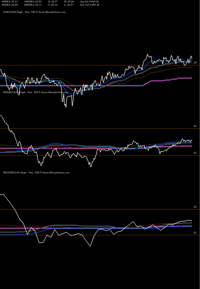Click the 24 axis label on weekly chart
This screenshot has height=289, width=200.
(x=195, y=126)
